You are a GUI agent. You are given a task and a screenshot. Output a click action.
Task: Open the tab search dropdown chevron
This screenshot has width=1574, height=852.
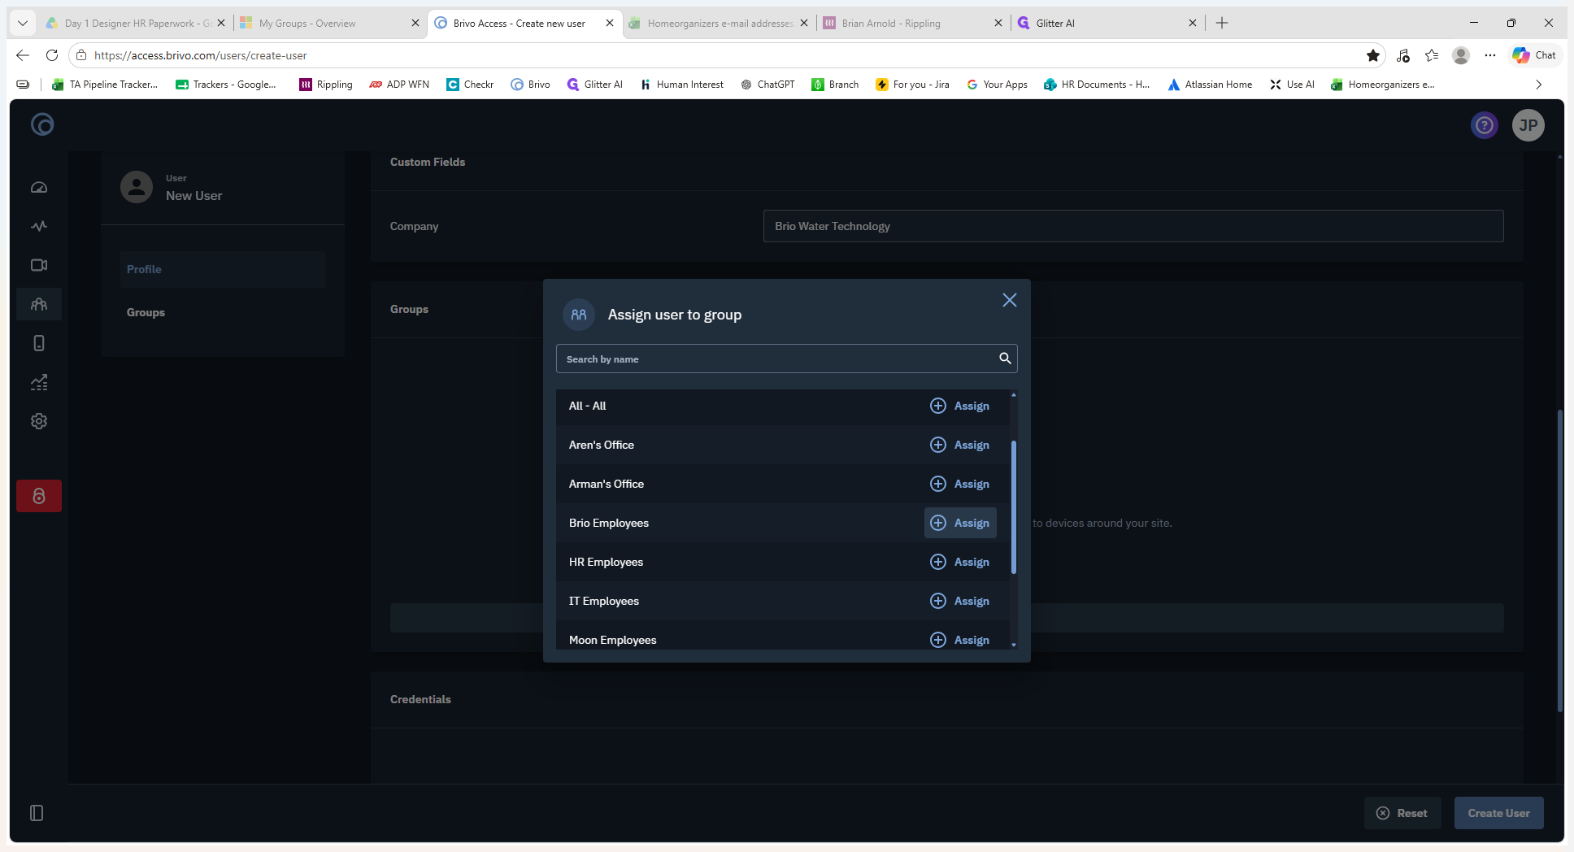click(23, 23)
